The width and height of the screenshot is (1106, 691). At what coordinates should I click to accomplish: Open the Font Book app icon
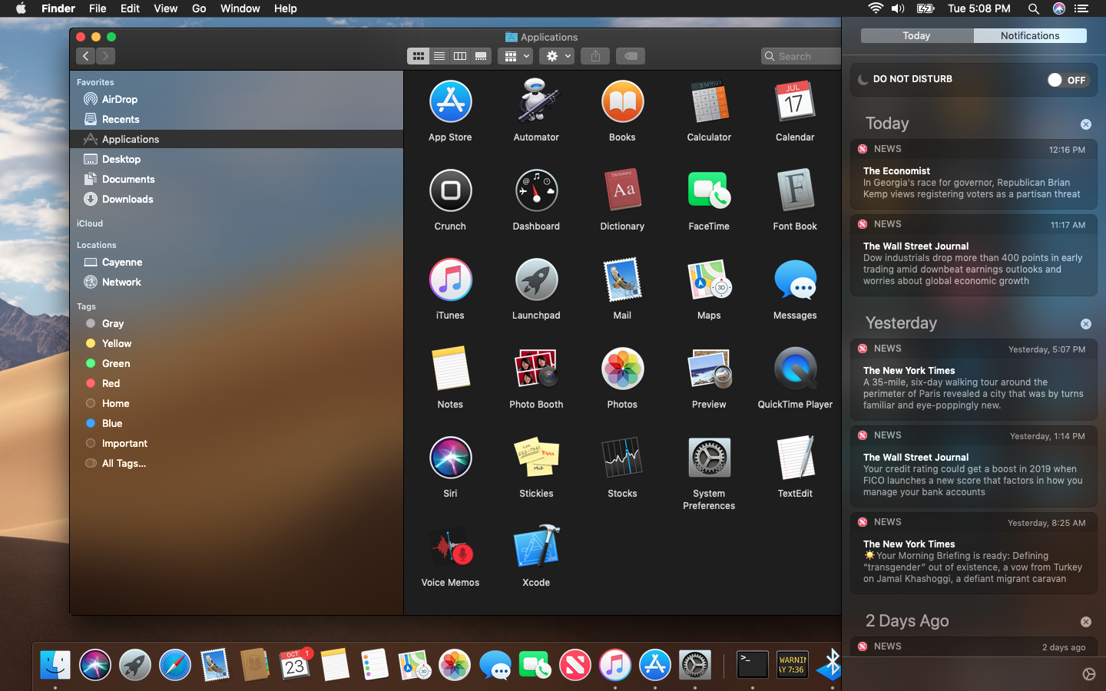click(795, 191)
